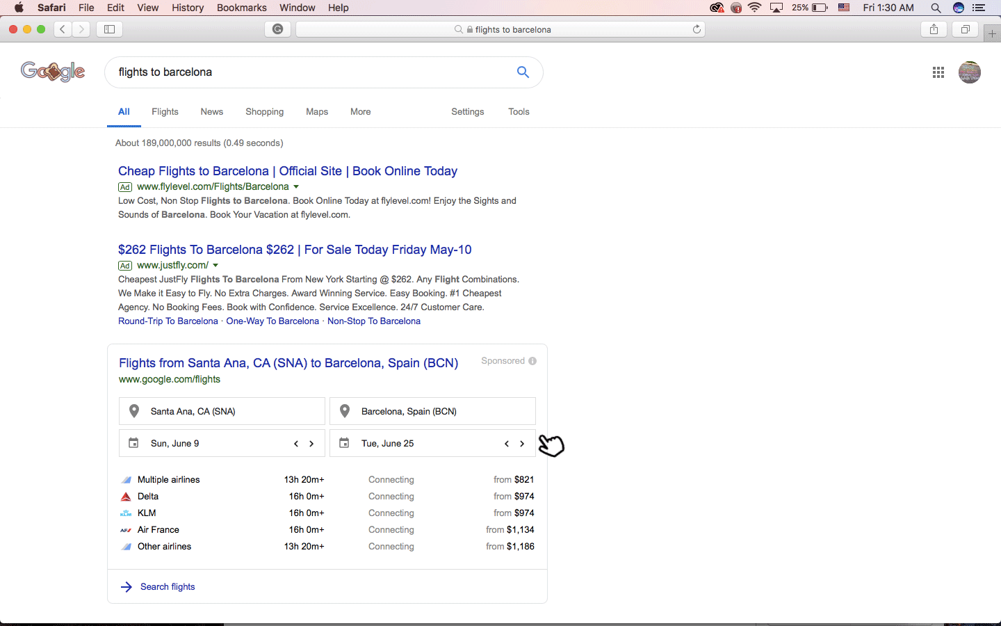Move return date to previous day

point(507,444)
